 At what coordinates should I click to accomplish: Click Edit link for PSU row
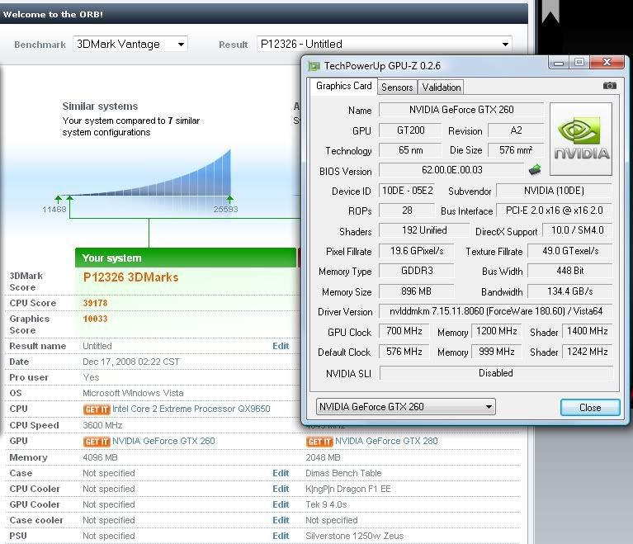point(281,536)
